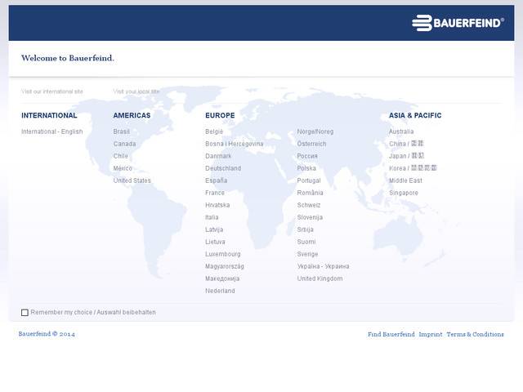Go to the Luxembourg site

pos(223,254)
